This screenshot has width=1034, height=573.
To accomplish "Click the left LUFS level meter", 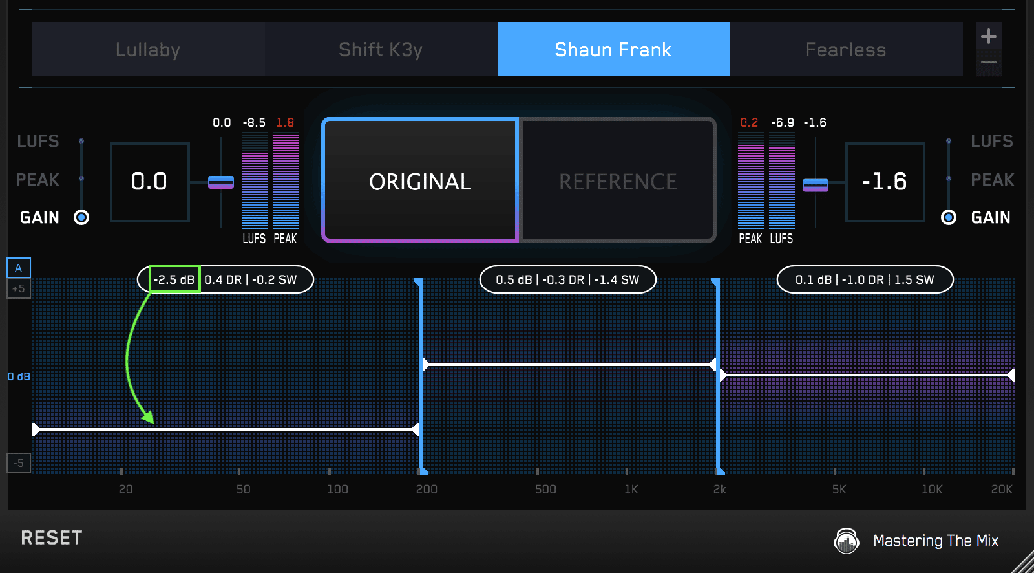I will point(254,180).
